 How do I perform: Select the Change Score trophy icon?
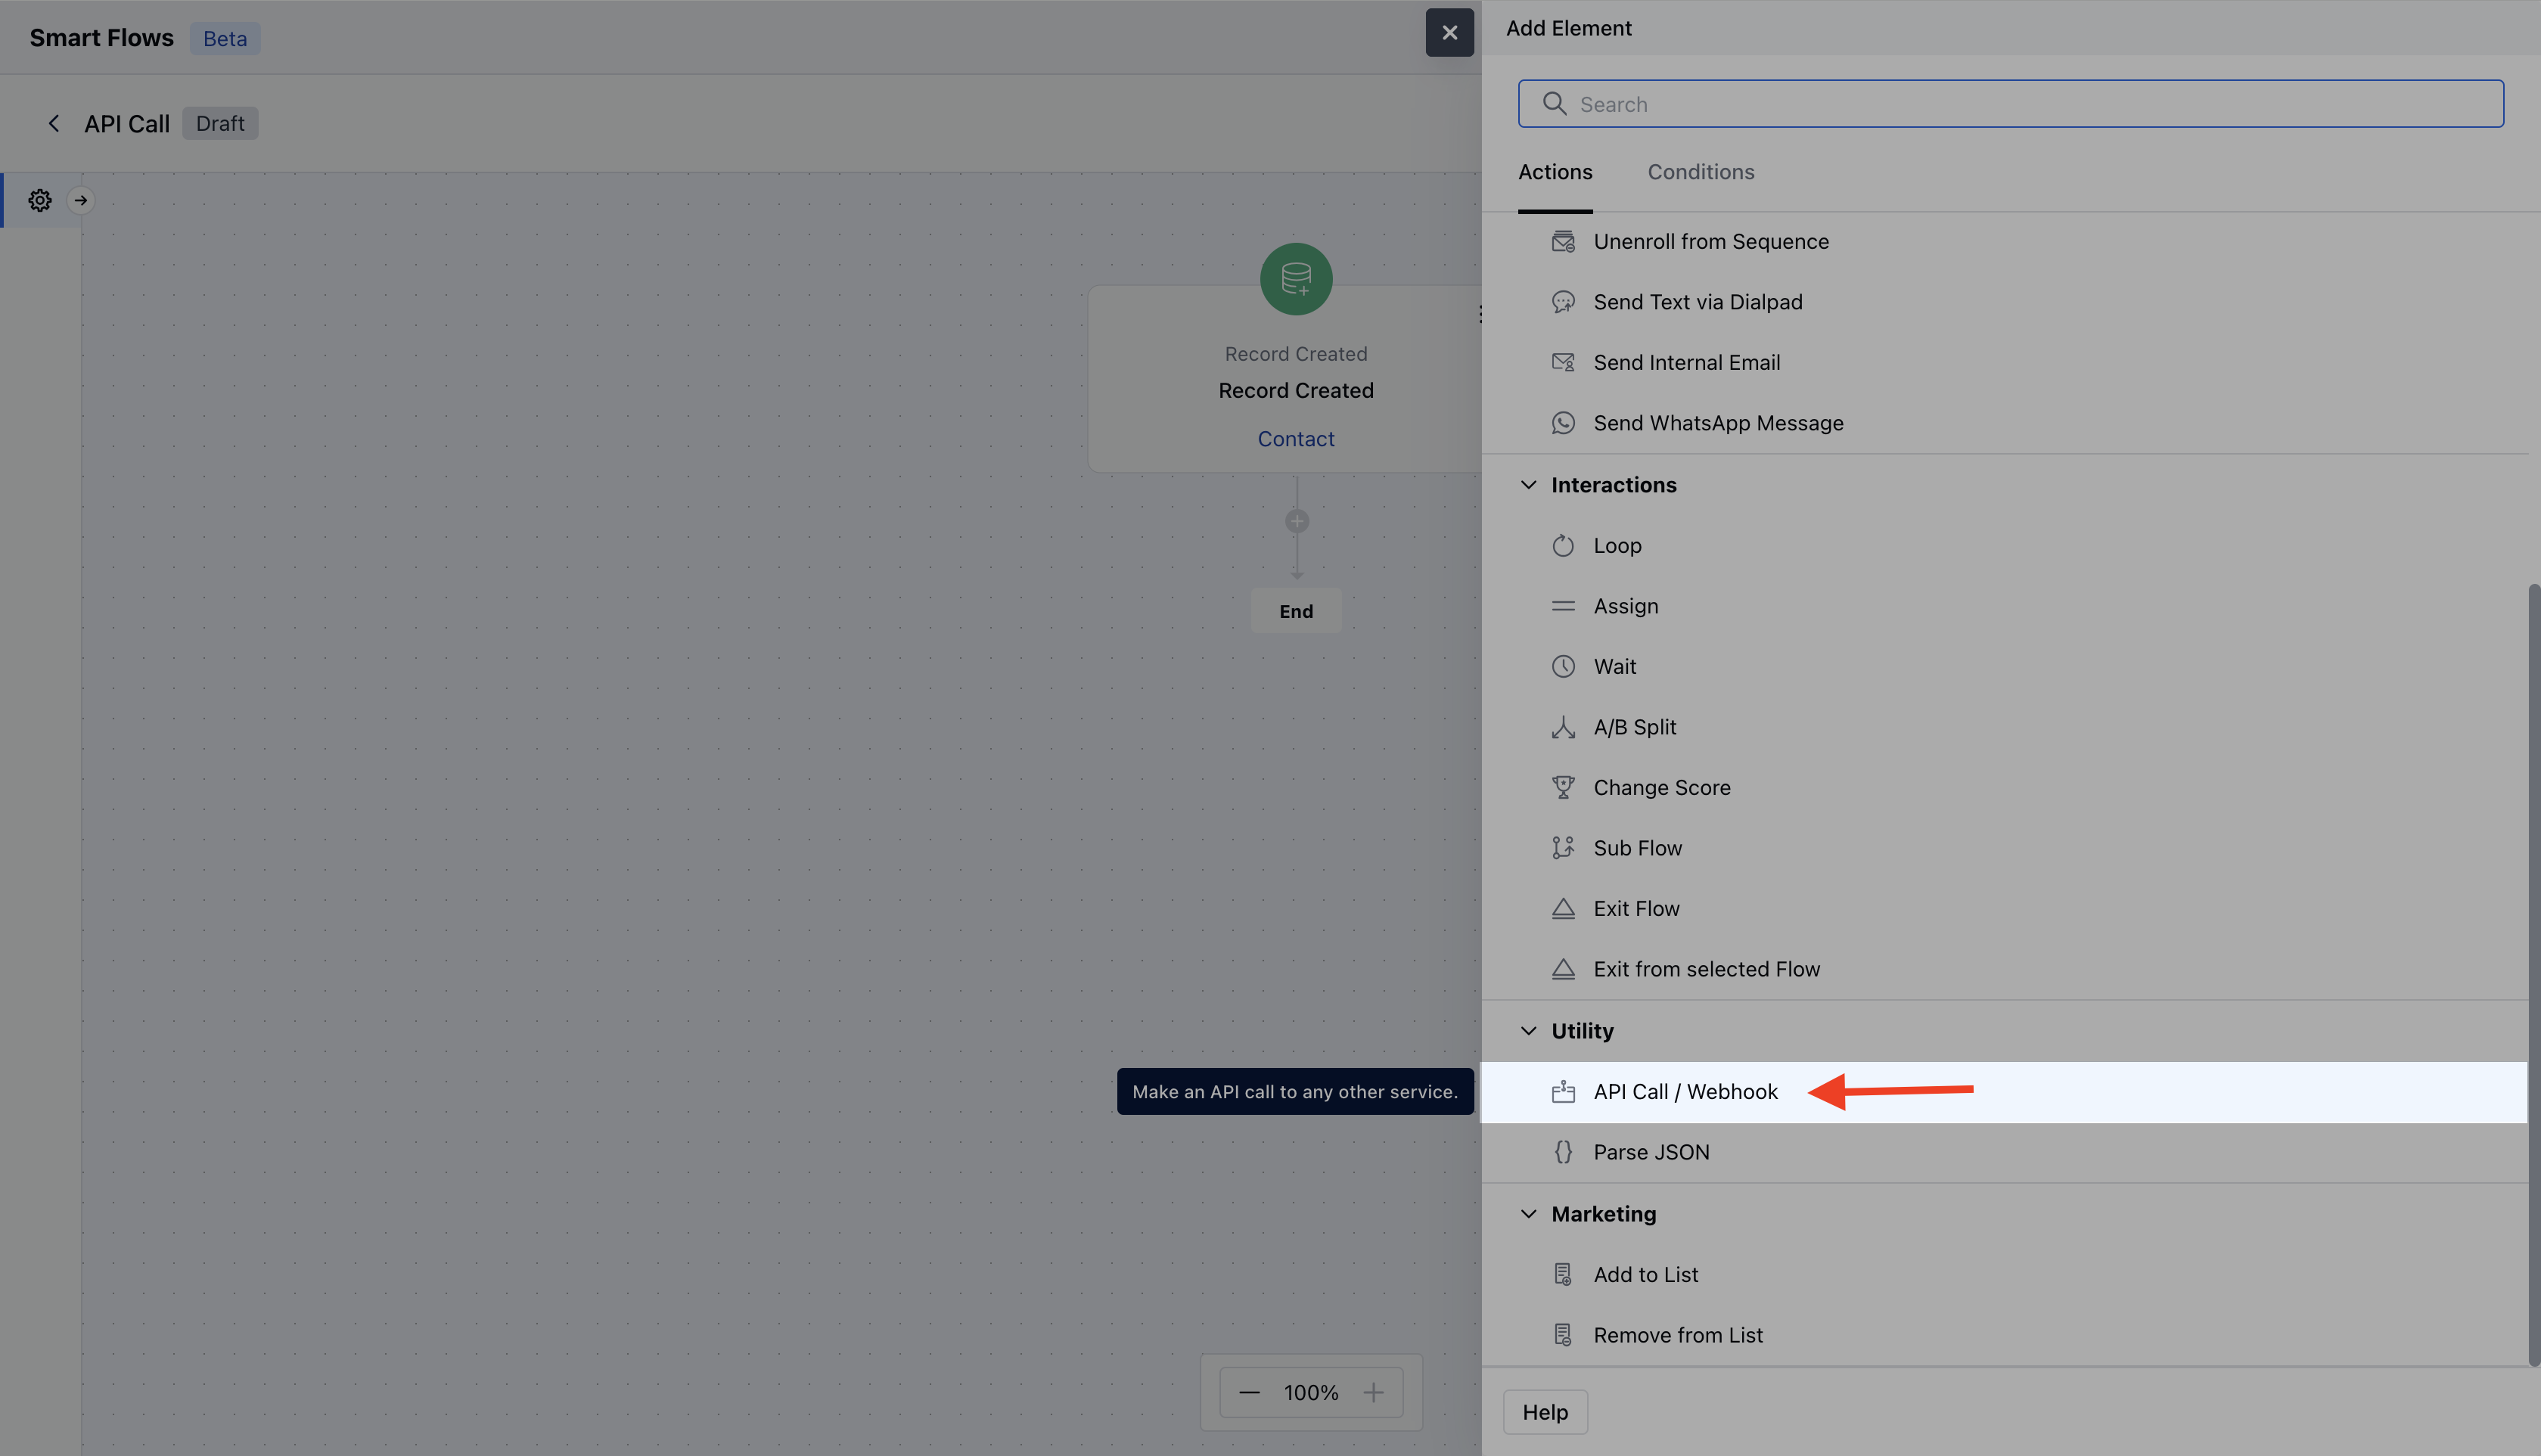[x=1563, y=788]
